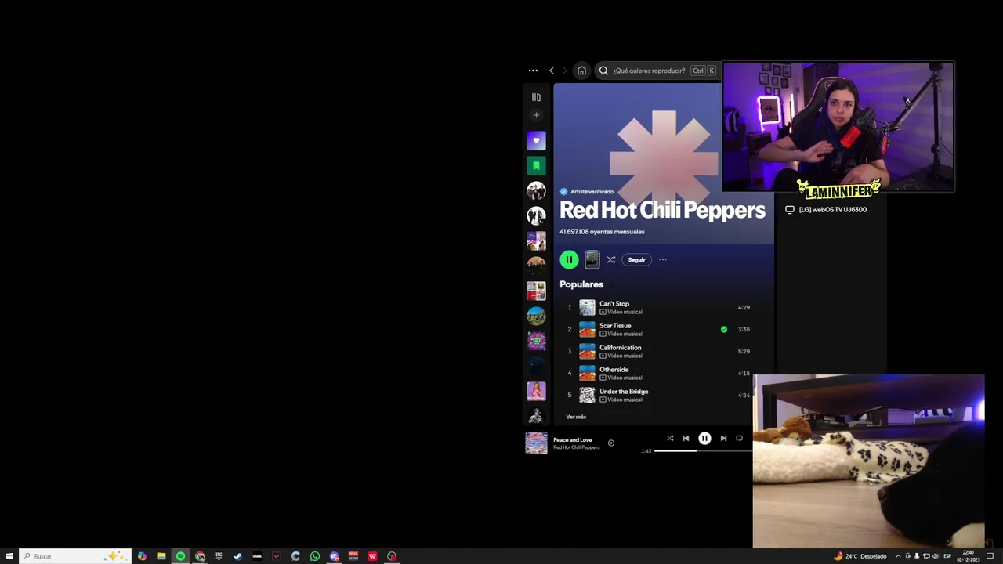This screenshot has width=1003, height=564.
Task: Expand Your Library sidebar icon
Action: coord(536,97)
